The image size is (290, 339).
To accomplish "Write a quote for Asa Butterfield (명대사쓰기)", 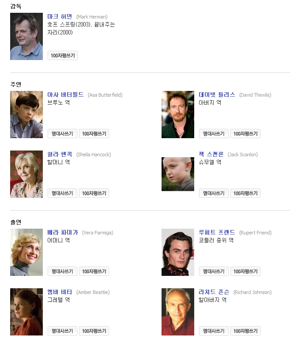I will tap(63, 134).
